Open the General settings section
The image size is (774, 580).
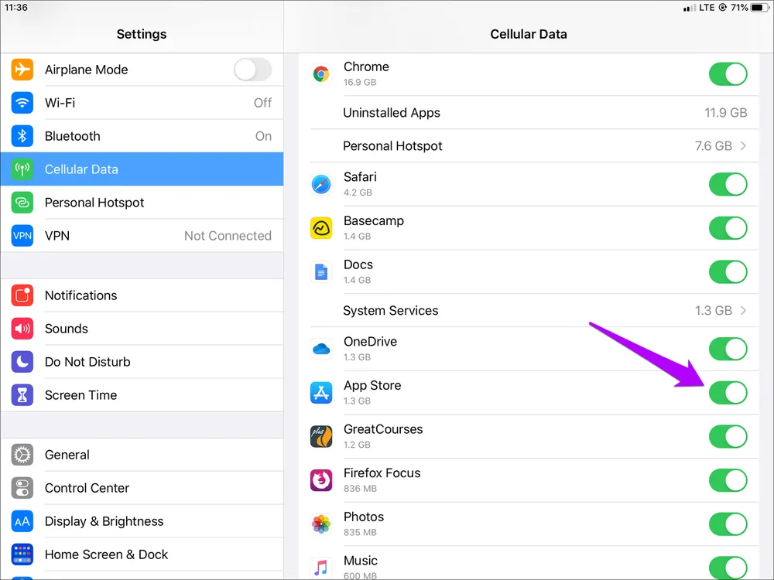point(142,455)
